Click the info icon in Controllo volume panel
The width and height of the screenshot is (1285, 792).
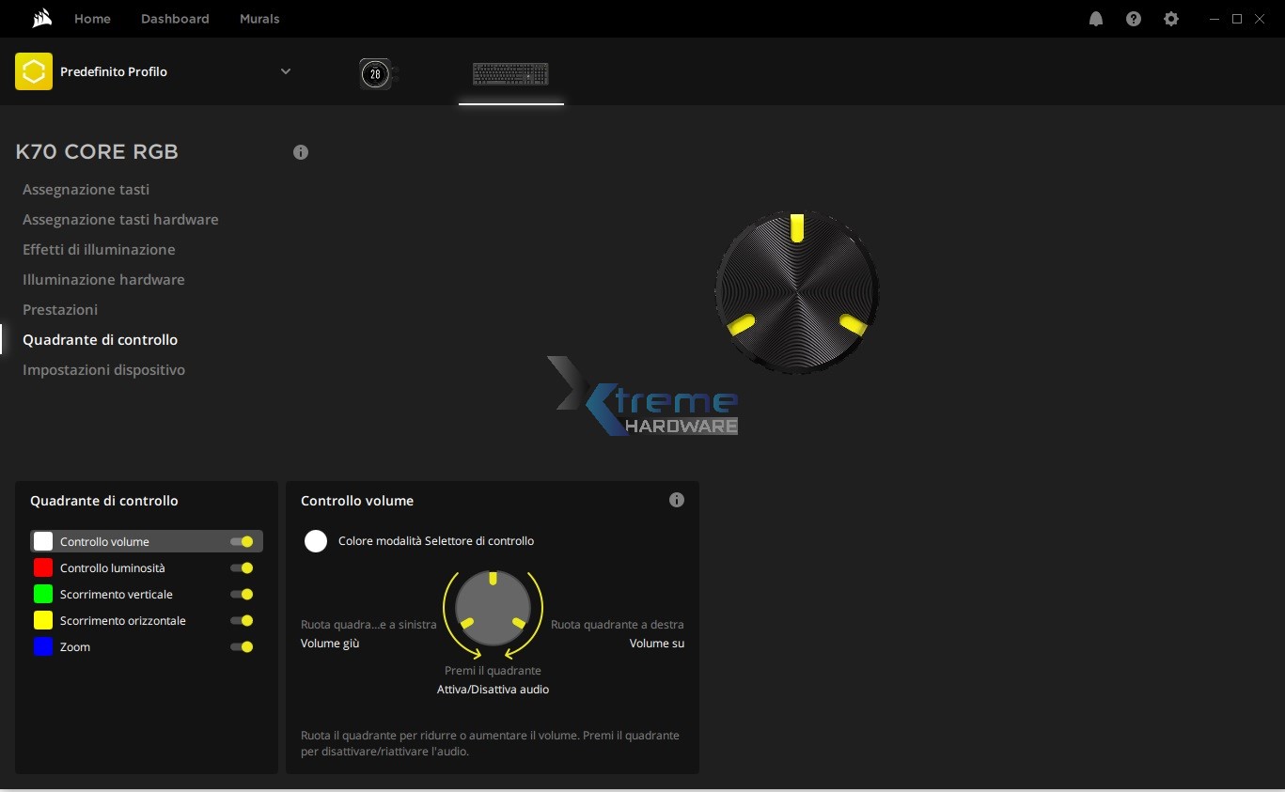pyautogui.click(x=677, y=500)
